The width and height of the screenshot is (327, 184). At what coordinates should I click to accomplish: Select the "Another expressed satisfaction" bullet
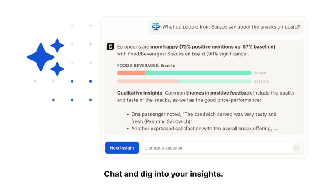[x=204, y=128]
